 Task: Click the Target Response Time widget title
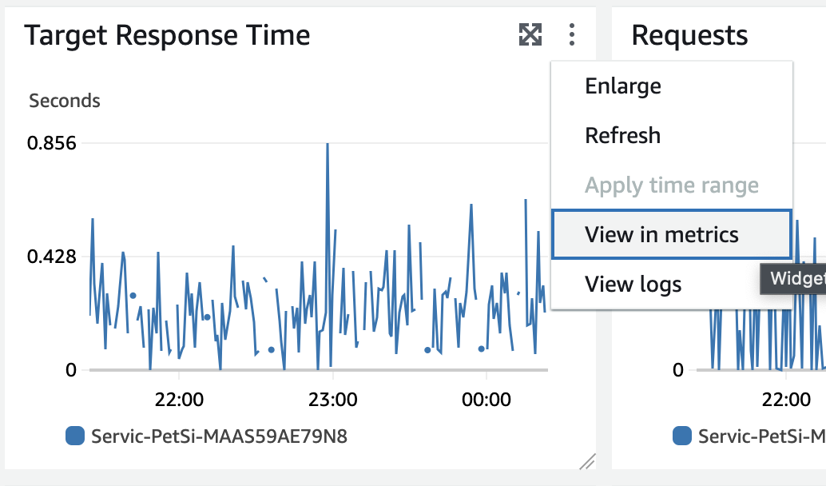[167, 35]
